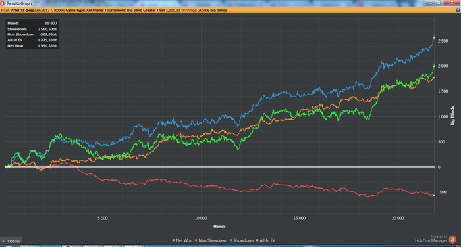
Task: Click the Results Graph window title icon
Action: coord(3,3)
